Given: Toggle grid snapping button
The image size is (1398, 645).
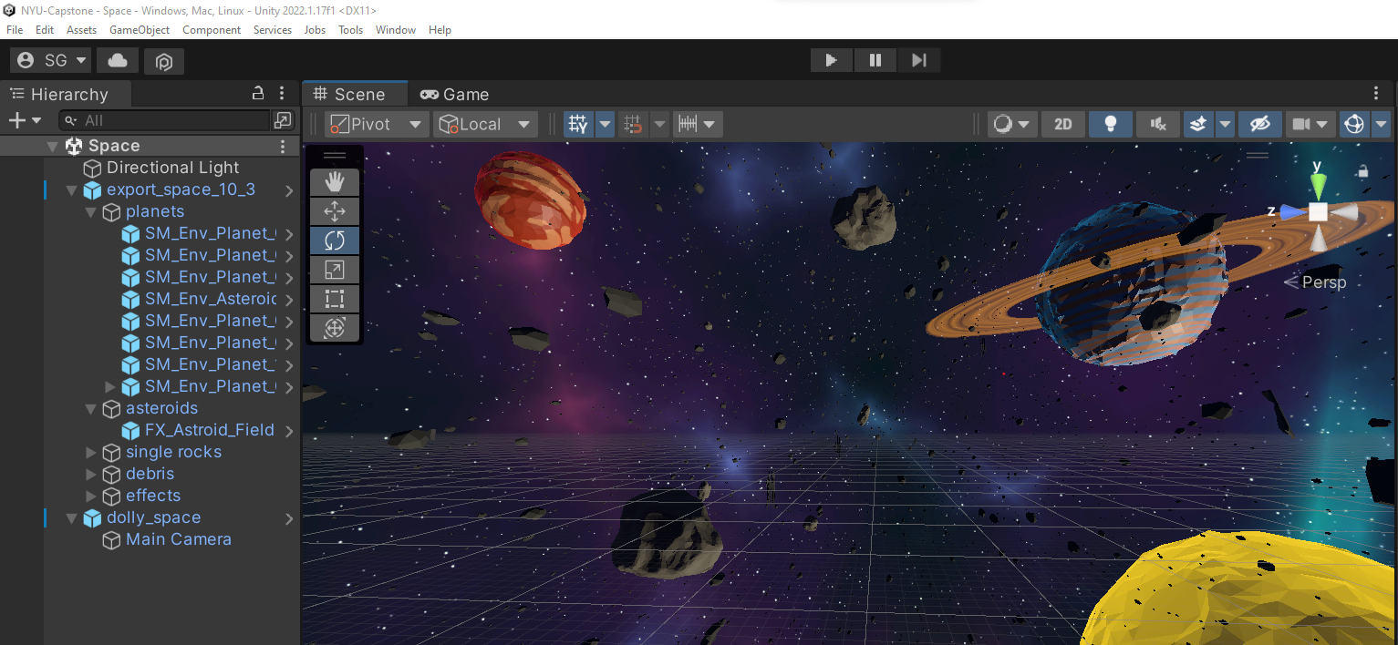Looking at the screenshot, I should pos(633,124).
